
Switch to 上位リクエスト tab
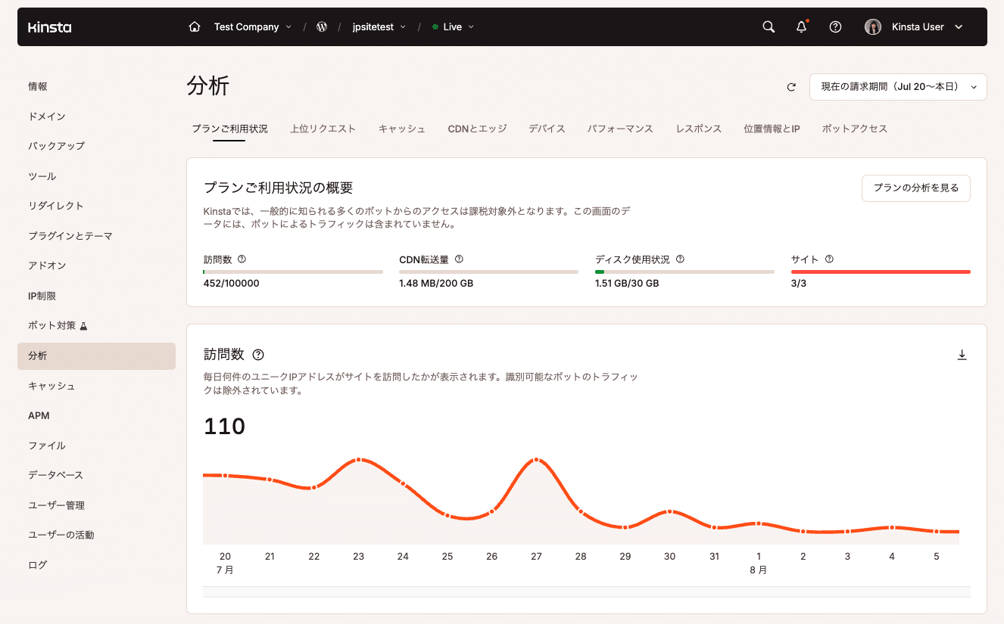(323, 129)
